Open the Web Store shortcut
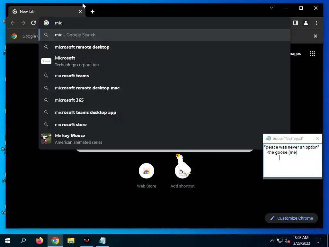Image resolution: width=329 pixels, height=247 pixels. pos(147,176)
